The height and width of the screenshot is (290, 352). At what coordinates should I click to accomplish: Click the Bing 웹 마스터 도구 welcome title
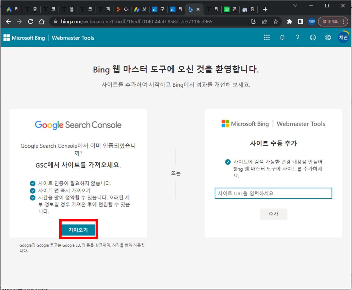176,69
